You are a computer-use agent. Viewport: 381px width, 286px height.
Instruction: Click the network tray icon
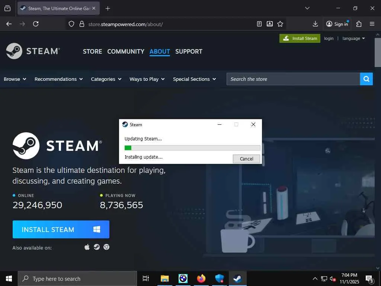coord(324,279)
